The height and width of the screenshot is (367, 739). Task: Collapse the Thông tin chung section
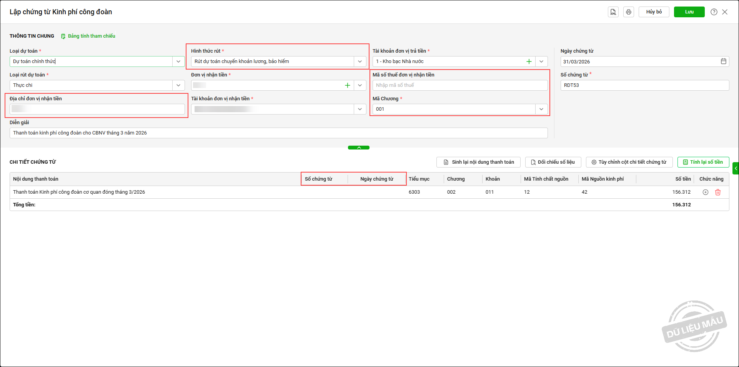pos(358,148)
